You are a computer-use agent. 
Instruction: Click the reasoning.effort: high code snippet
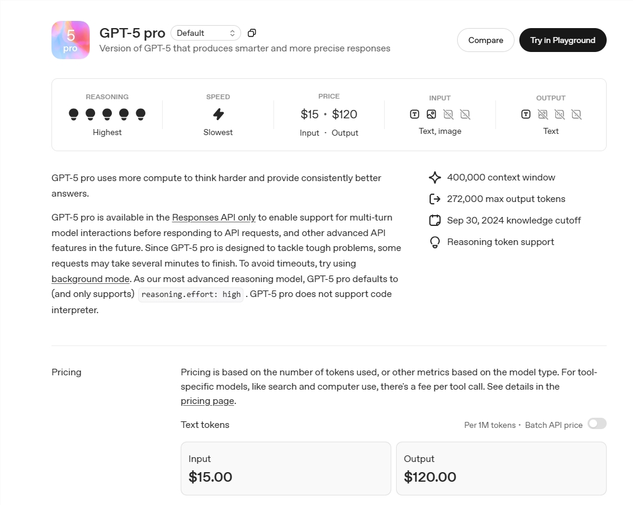pyautogui.click(x=190, y=294)
